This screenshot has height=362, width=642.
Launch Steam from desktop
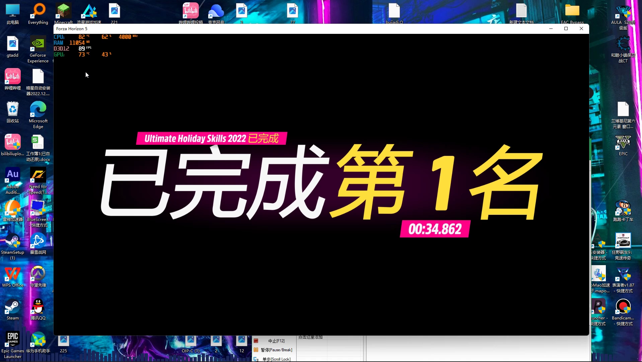[13, 310]
